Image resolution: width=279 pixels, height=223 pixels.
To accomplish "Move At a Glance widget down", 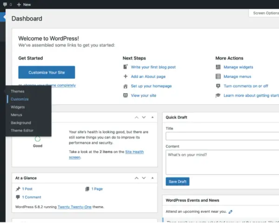I will point(144,178).
